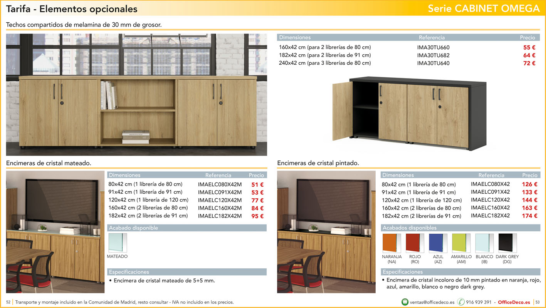Viewport: 546px width, 308px height.
Task: Click the Acabados disponibles section header
Action: (x=460, y=228)
